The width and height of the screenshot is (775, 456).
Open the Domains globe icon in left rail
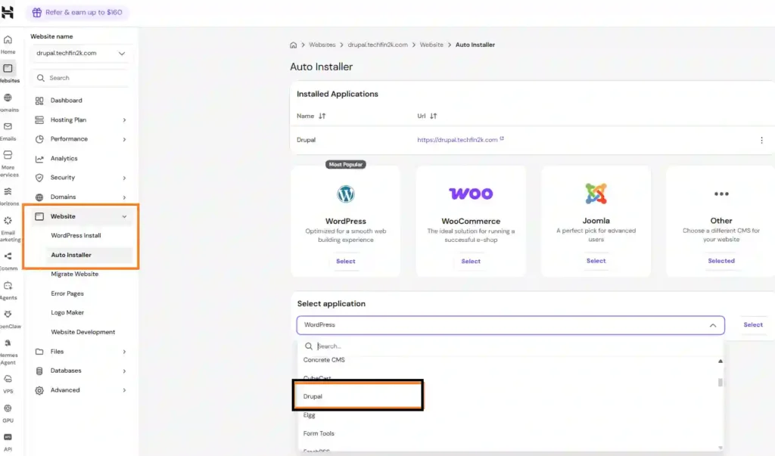tap(8, 98)
